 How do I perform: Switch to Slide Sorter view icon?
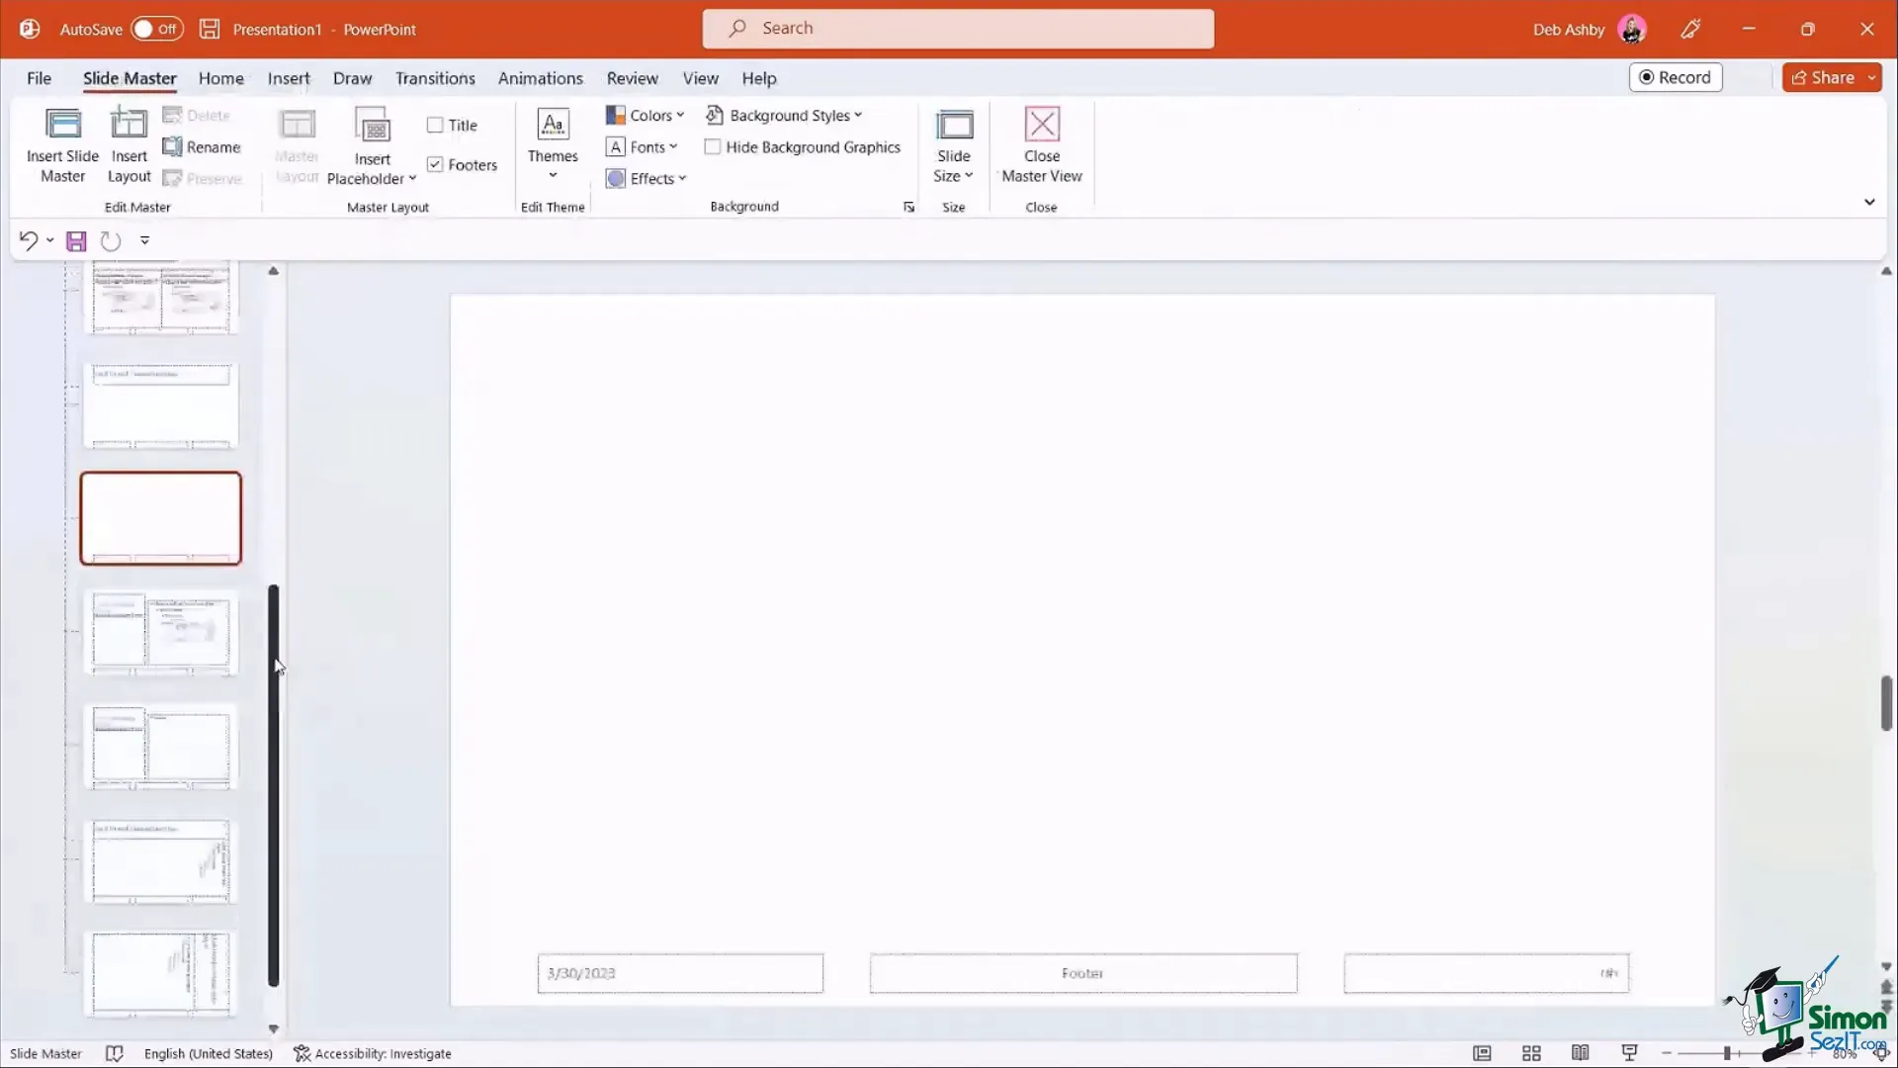[x=1531, y=1053]
